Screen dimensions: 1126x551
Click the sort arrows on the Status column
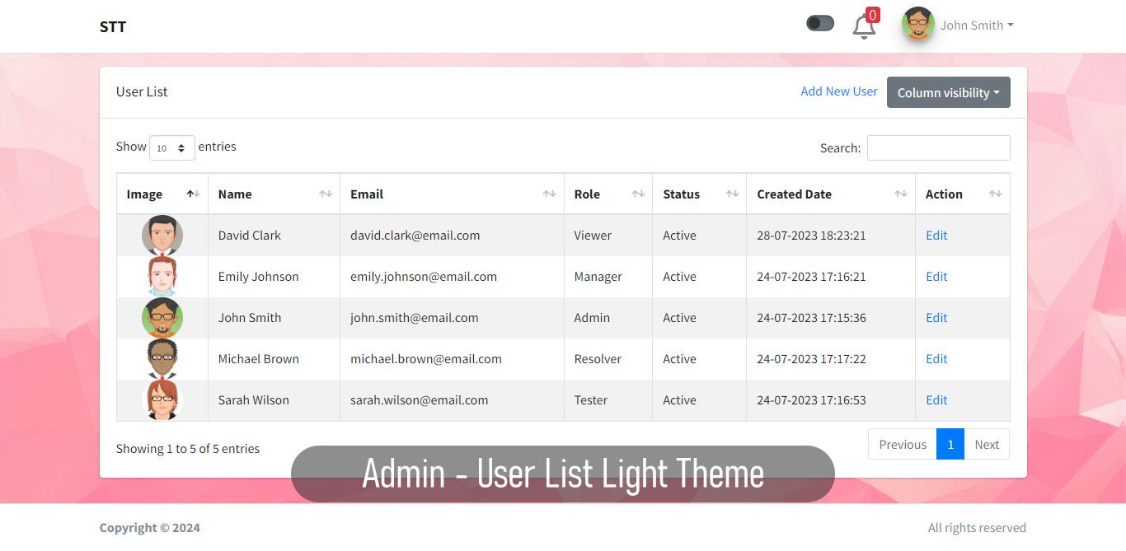(x=732, y=194)
